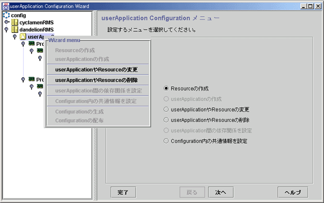The image size is (324, 203).
Task: Collapse the userApp tree node handle
Action: point(15,37)
